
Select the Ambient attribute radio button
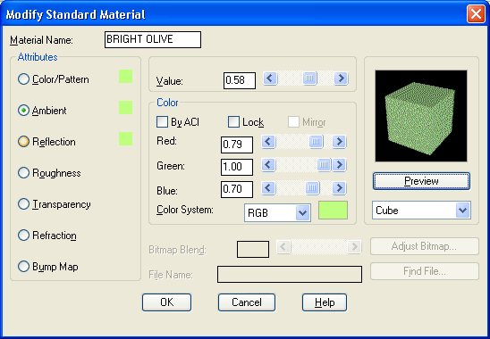[x=23, y=111]
